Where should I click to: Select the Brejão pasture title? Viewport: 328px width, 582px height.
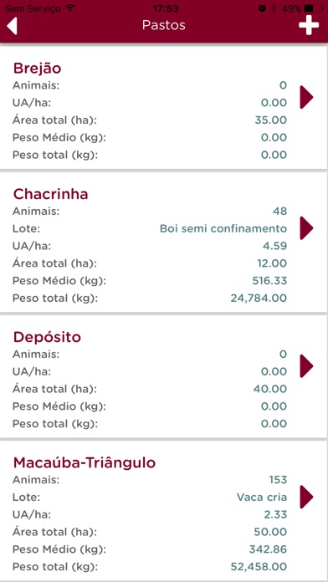pyautogui.click(x=37, y=69)
